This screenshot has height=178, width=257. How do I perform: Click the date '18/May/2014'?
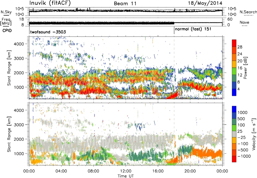pyautogui.click(x=205, y=3)
